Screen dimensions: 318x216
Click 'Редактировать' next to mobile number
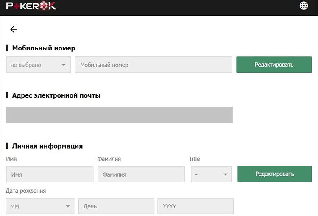tap(274, 65)
